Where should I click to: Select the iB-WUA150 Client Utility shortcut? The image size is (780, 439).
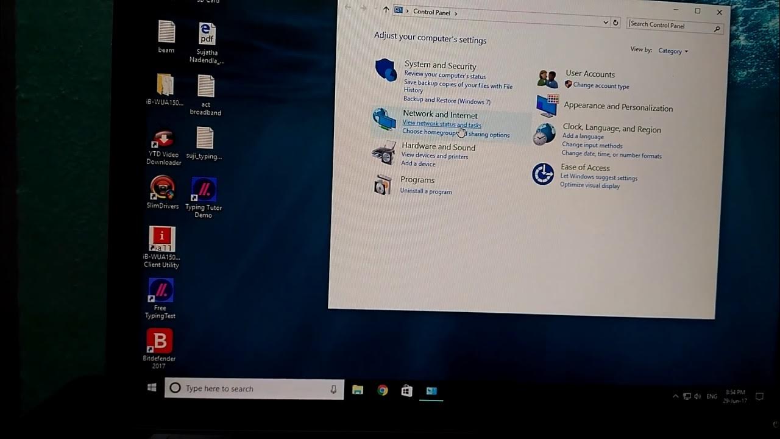pyautogui.click(x=162, y=247)
